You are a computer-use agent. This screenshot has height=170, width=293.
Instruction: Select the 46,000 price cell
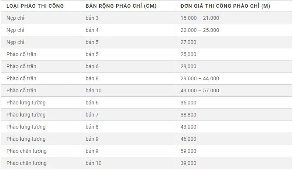(188, 139)
